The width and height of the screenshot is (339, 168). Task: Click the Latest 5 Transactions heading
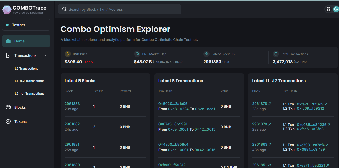181,81
